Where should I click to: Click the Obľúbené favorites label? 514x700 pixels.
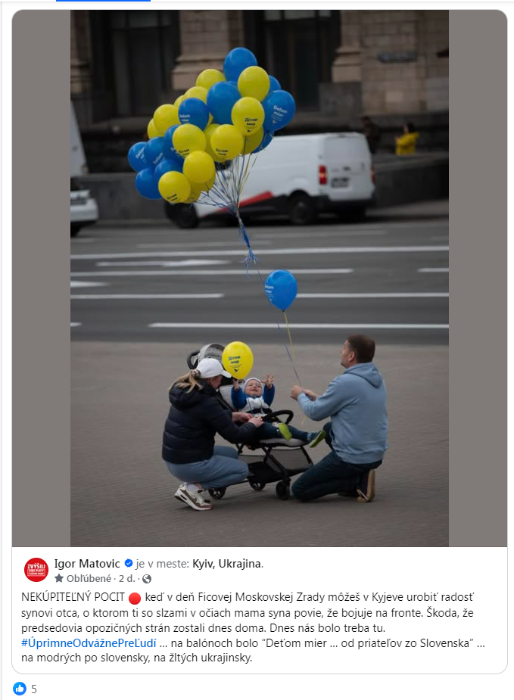[x=89, y=579]
